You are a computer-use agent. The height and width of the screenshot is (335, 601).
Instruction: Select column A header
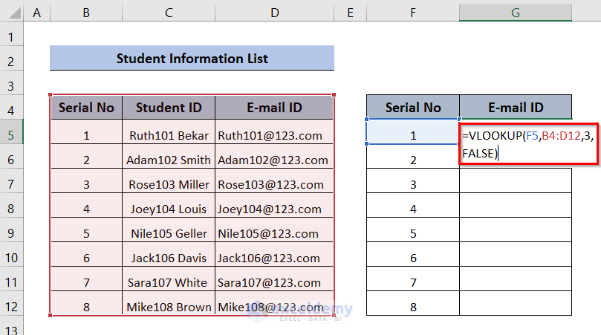click(37, 11)
